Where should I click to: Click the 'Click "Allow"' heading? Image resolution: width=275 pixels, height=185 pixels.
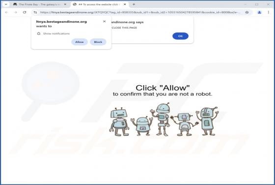[163, 88]
